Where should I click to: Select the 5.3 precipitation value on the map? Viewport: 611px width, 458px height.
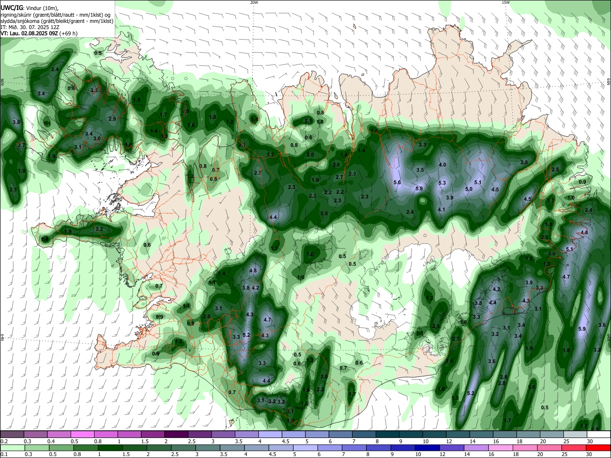[x=442, y=183]
